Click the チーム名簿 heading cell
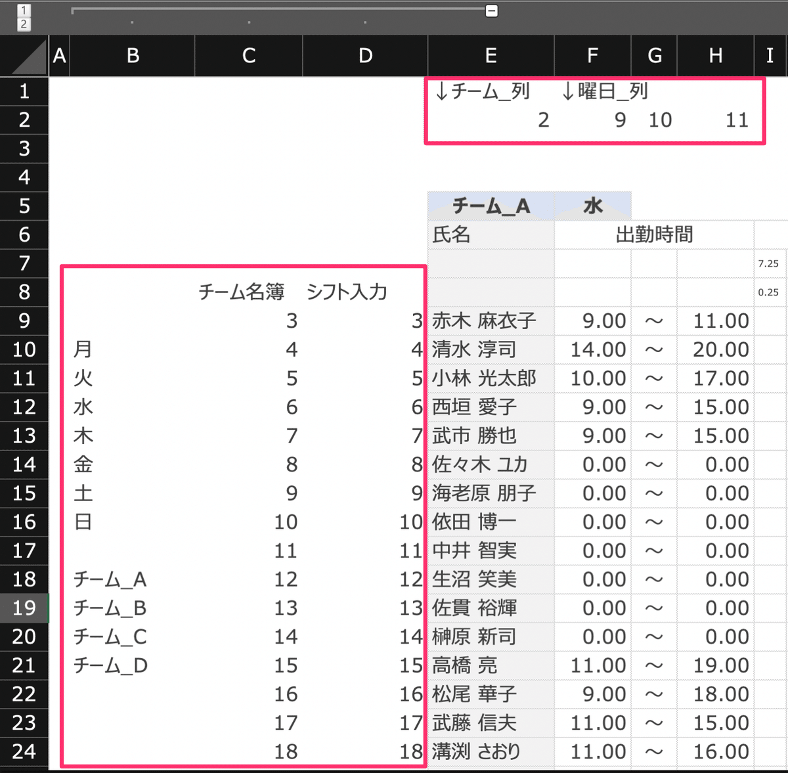 pyautogui.click(x=249, y=292)
